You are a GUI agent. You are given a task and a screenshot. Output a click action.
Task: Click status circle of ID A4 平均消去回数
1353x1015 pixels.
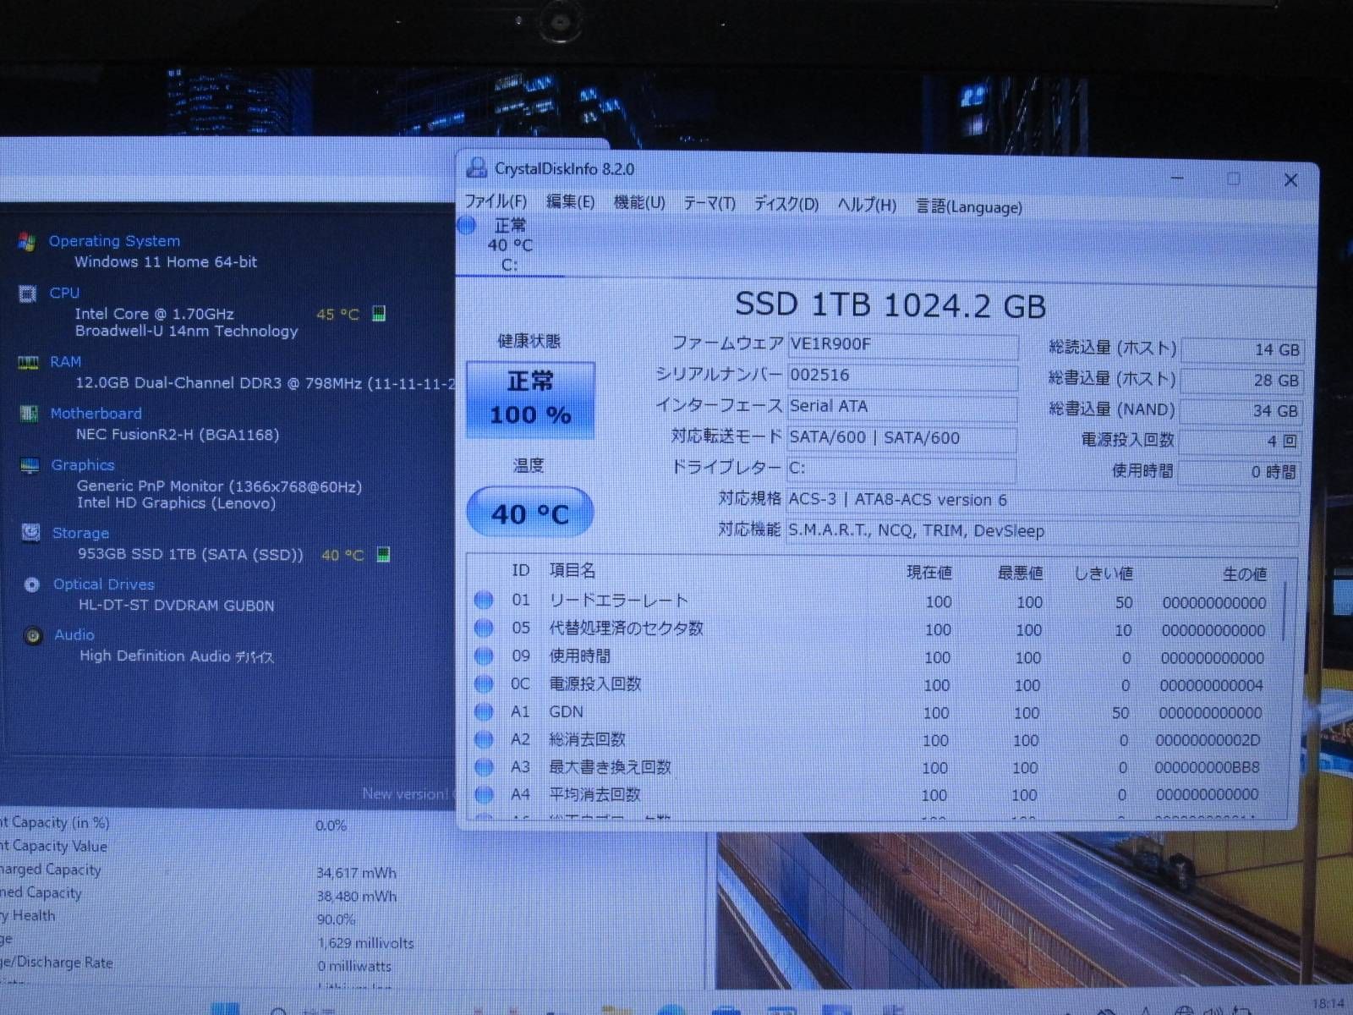[484, 794]
